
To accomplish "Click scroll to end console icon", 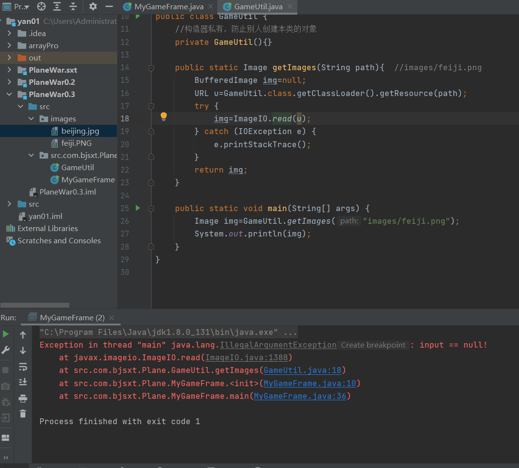I will tap(23, 382).
